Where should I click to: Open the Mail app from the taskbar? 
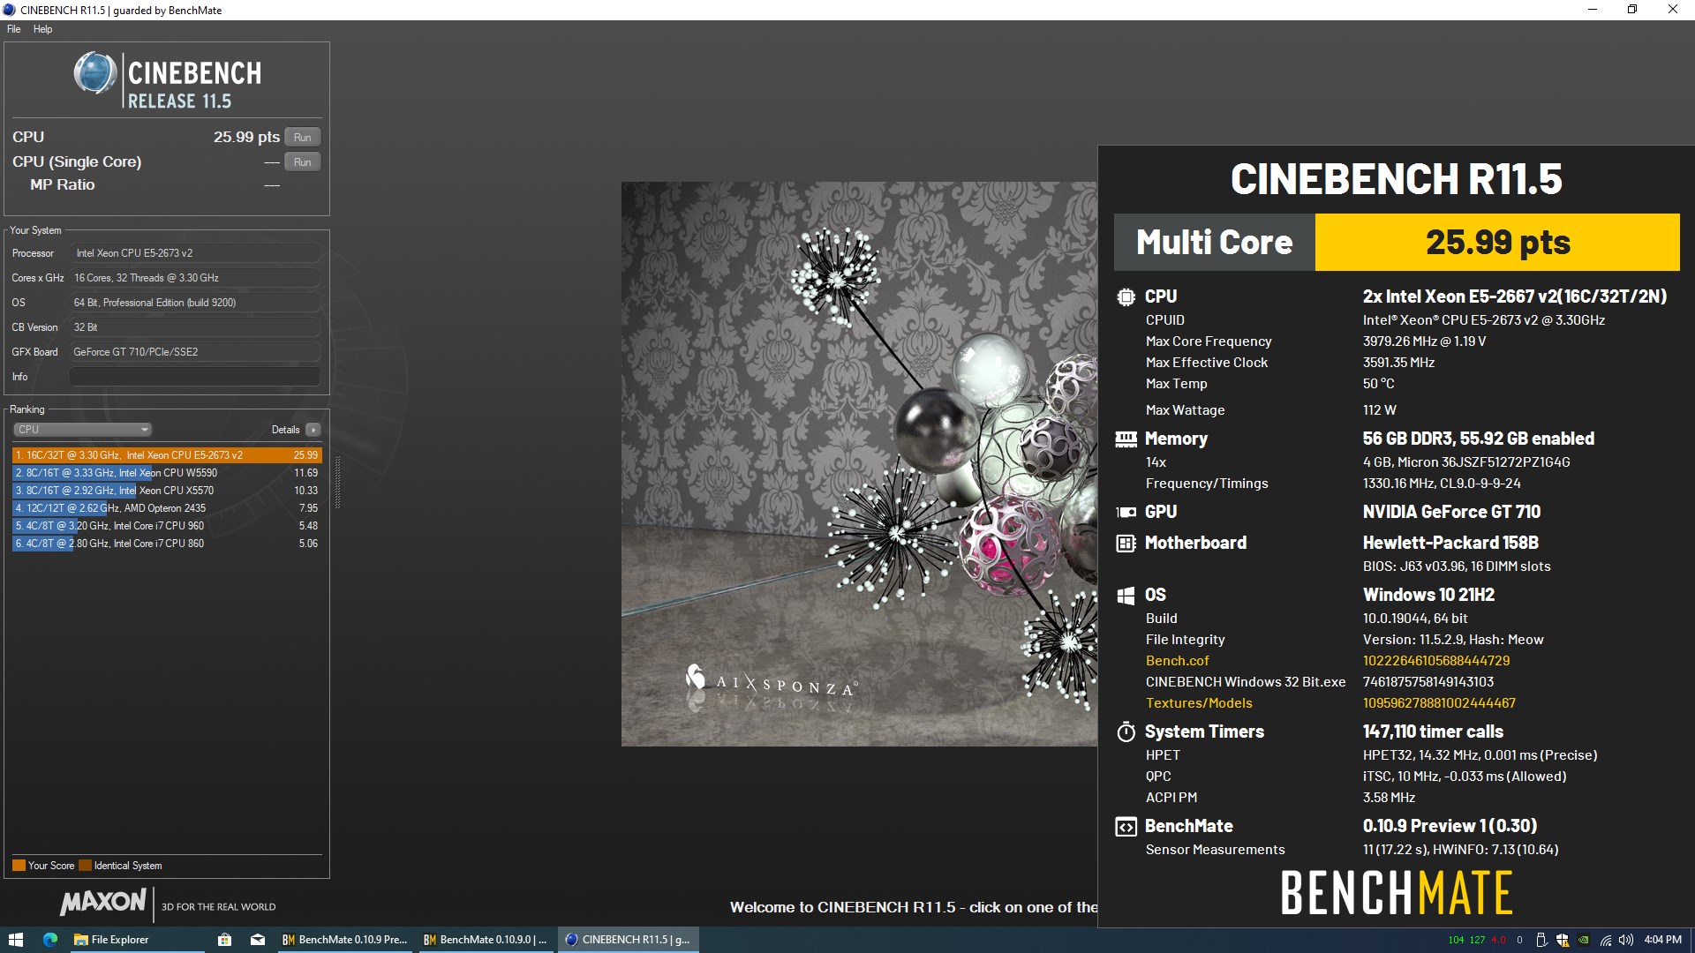point(258,940)
